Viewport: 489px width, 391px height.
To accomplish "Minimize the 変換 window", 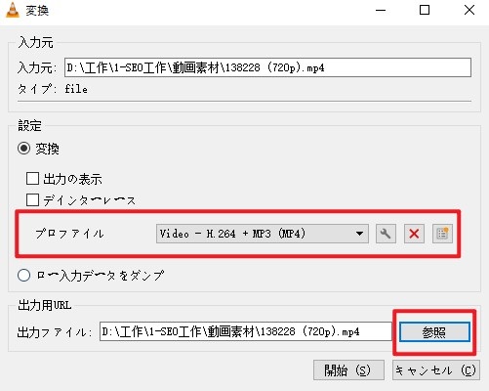I will (x=381, y=11).
